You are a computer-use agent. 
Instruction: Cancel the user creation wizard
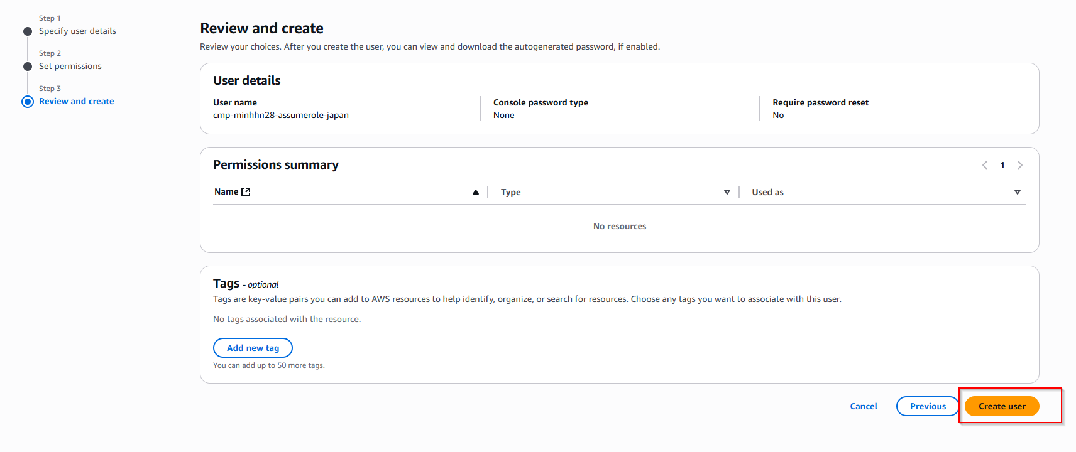click(863, 406)
